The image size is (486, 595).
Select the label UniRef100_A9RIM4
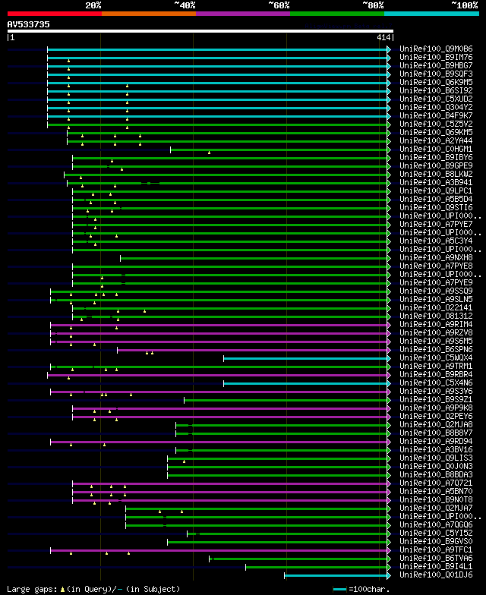[436, 325]
